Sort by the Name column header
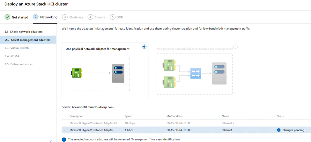Image resolution: width=311 pixels, height=142 pixels. (225, 116)
